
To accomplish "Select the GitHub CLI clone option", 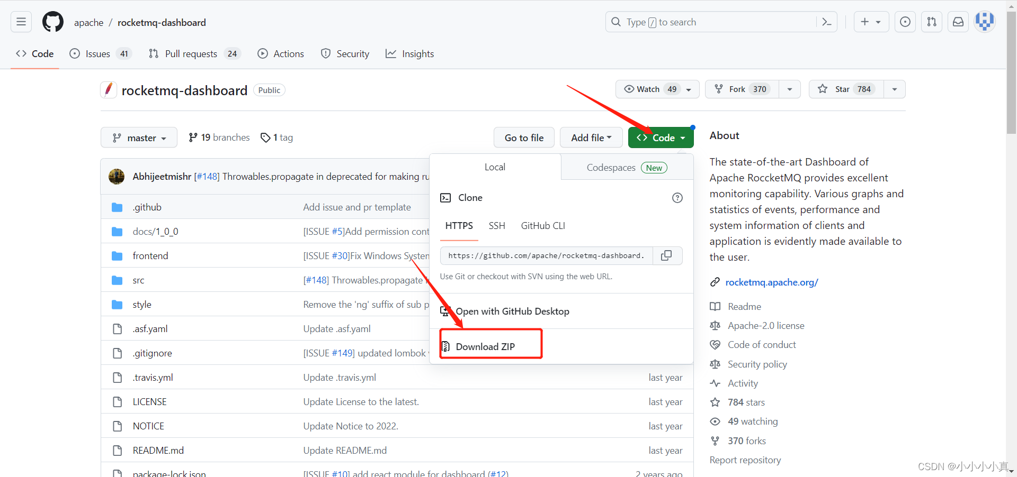I will click(543, 226).
